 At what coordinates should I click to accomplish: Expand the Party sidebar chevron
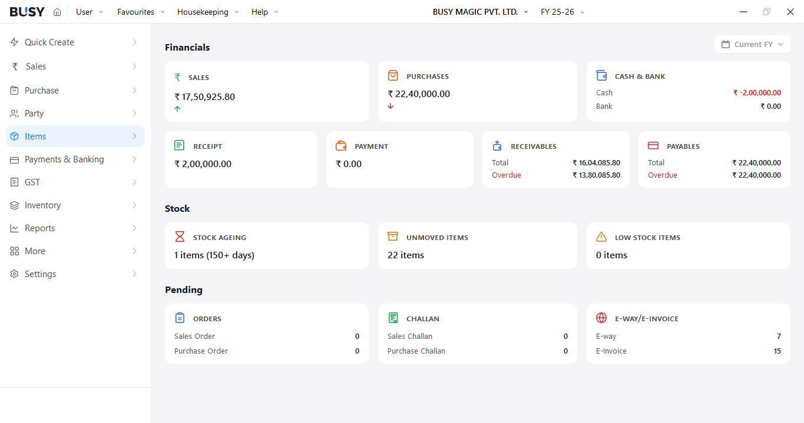click(x=134, y=114)
